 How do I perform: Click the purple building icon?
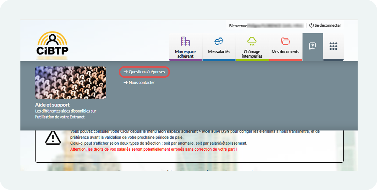(x=185, y=41)
